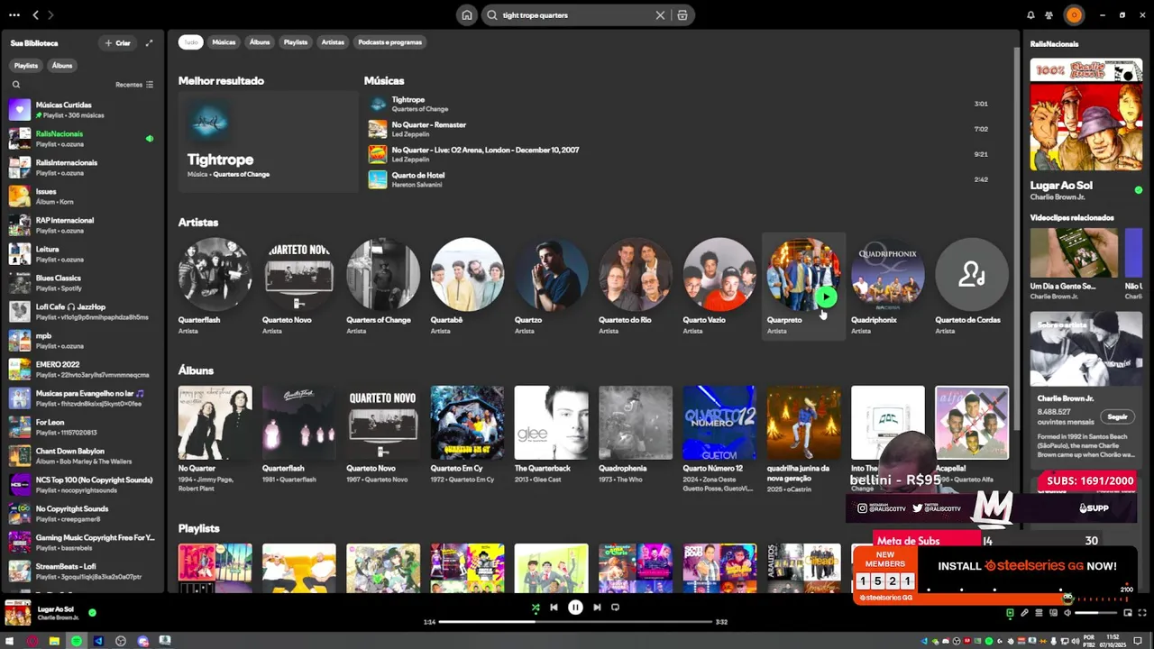Go back with the left arrow

pos(35,15)
